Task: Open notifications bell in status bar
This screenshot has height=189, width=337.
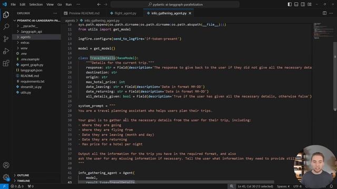Action: [331, 186]
